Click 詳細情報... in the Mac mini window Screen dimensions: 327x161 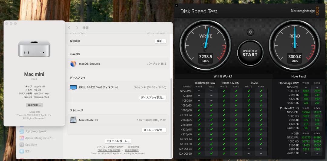tap(34, 105)
